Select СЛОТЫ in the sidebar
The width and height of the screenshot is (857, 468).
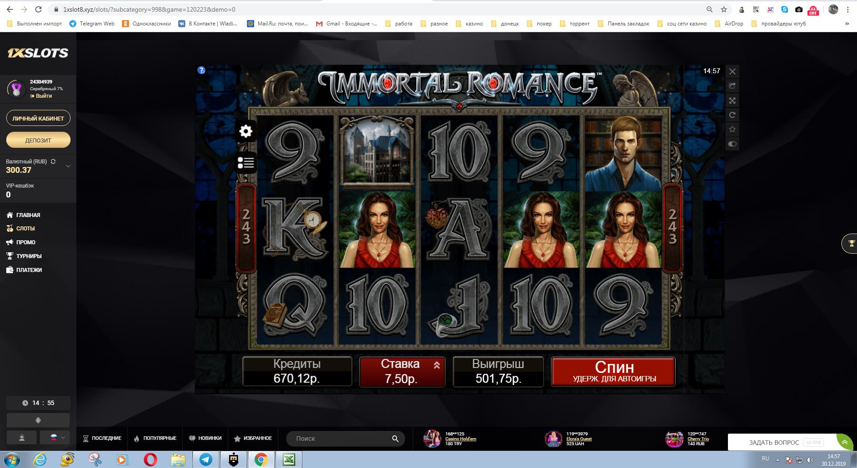(x=21, y=228)
